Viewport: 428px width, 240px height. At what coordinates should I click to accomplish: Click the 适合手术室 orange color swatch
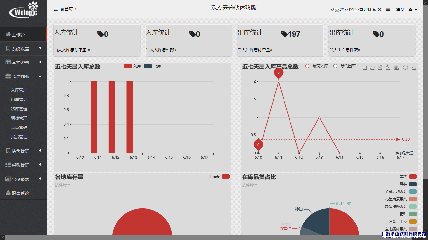tap(413, 222)
